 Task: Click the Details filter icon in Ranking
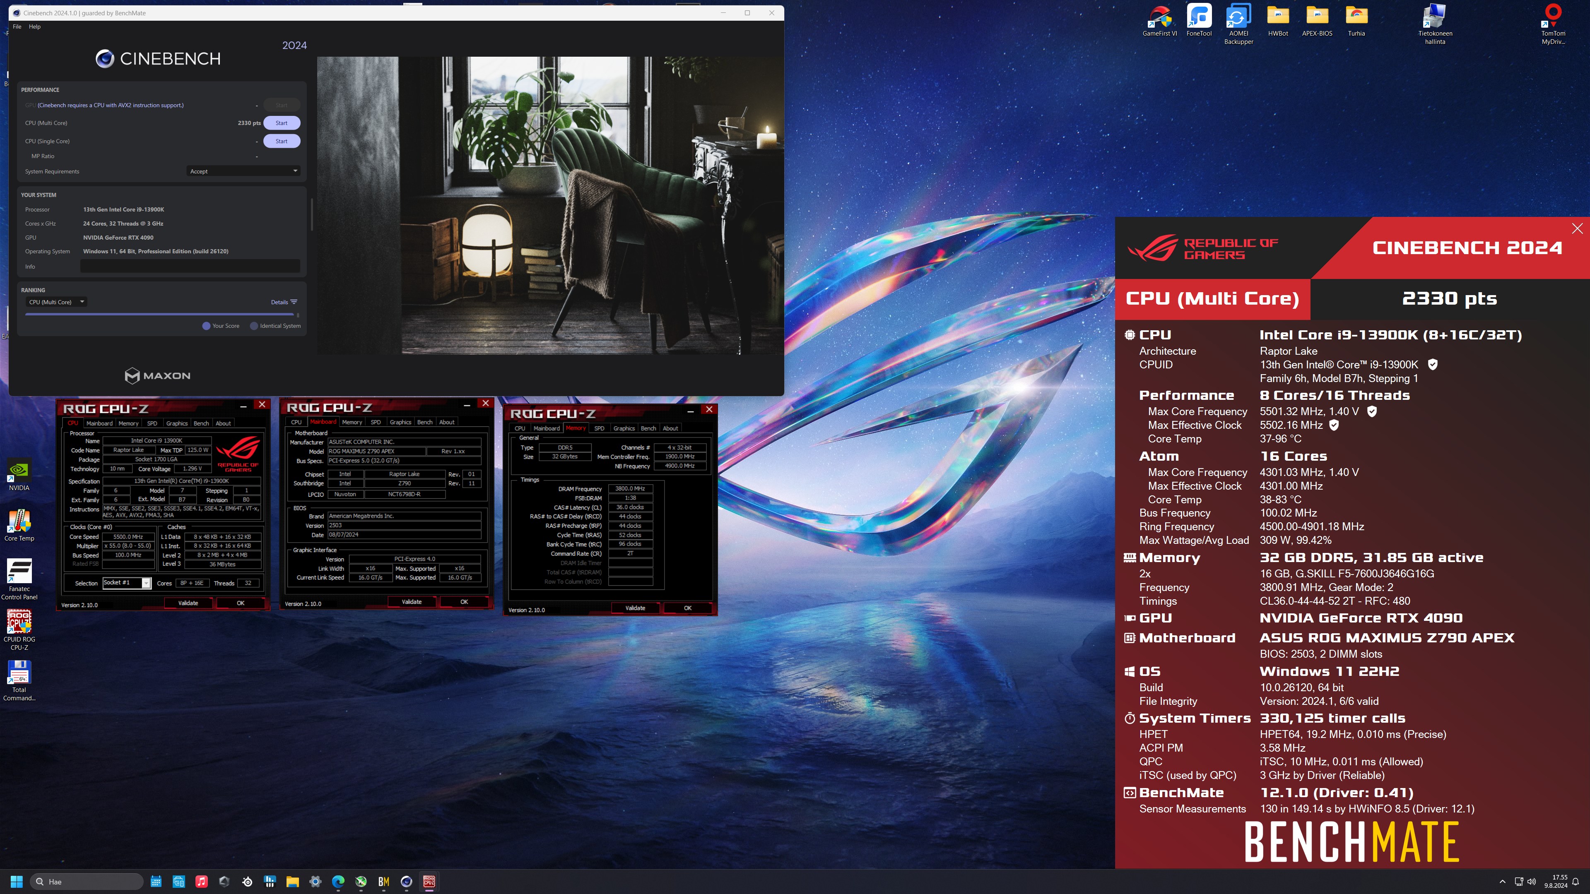coord(294,302)
